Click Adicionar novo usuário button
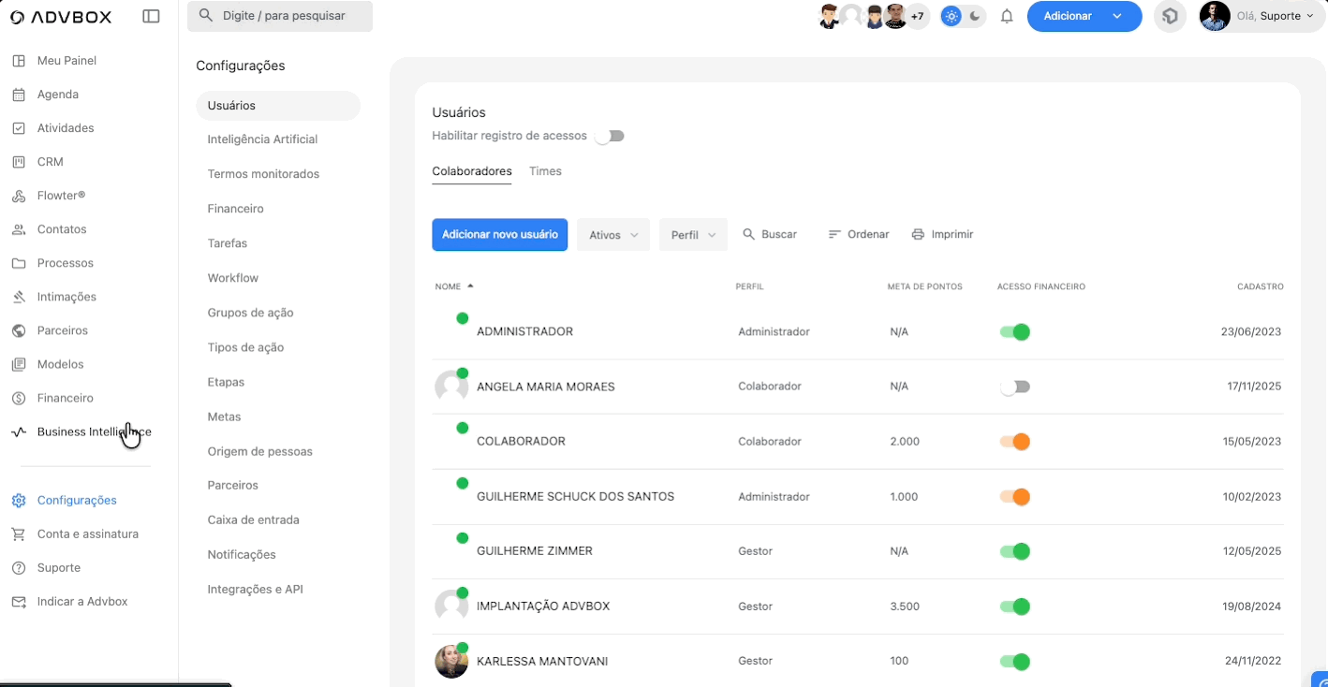1328x687 pixels. tap(499, 234)
